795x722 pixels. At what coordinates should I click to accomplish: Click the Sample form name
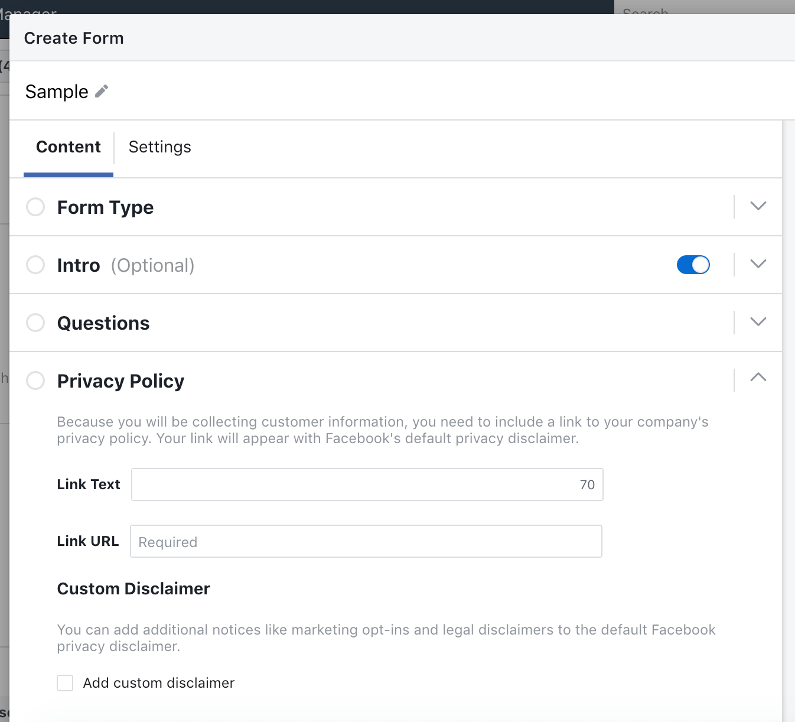tap(57, 92)
